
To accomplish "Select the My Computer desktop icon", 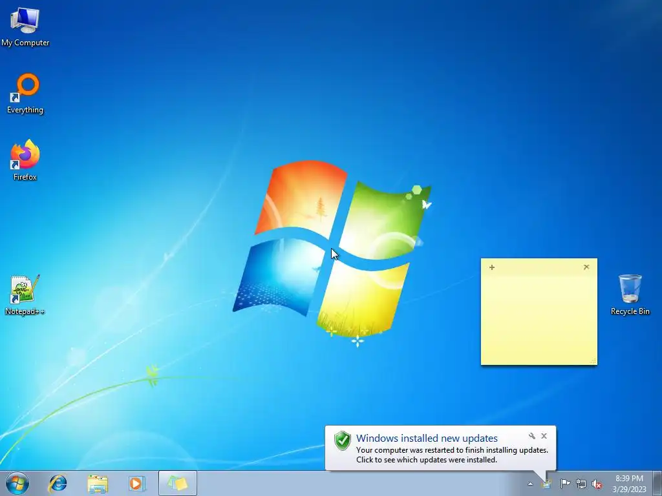I will click(x=25, y=26).
